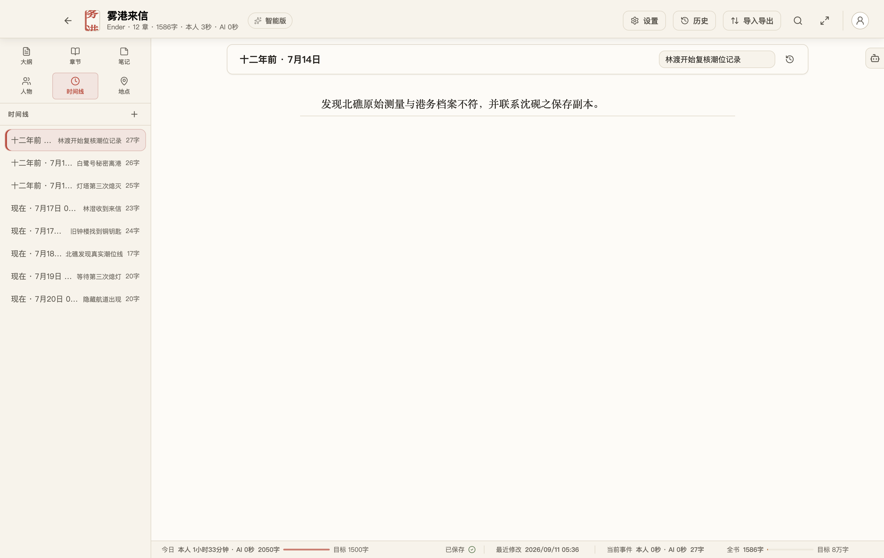
Task: Add a new timeline event with plus
Action: point(134,114)
